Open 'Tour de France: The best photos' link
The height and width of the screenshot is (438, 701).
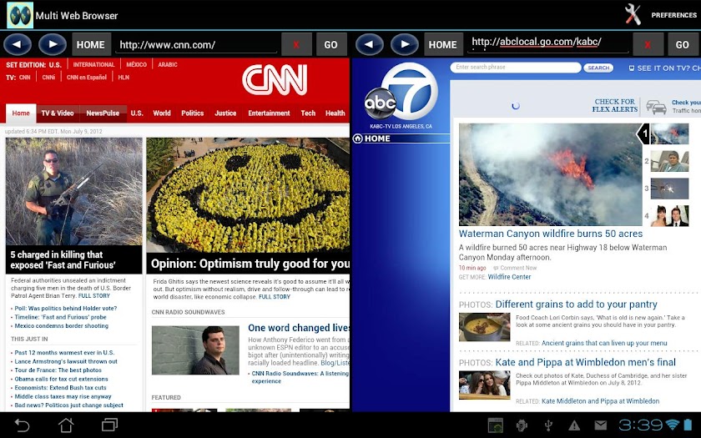click(58, 370)
